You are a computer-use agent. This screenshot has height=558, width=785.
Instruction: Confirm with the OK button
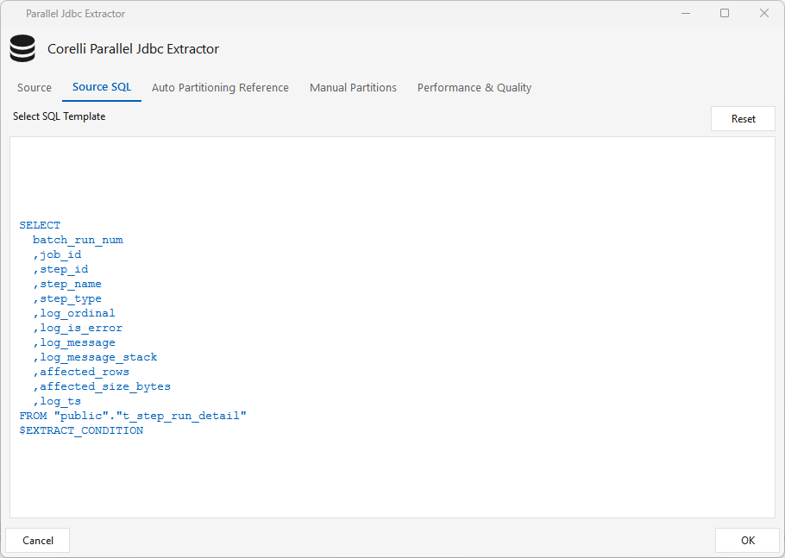click(747, 541)
